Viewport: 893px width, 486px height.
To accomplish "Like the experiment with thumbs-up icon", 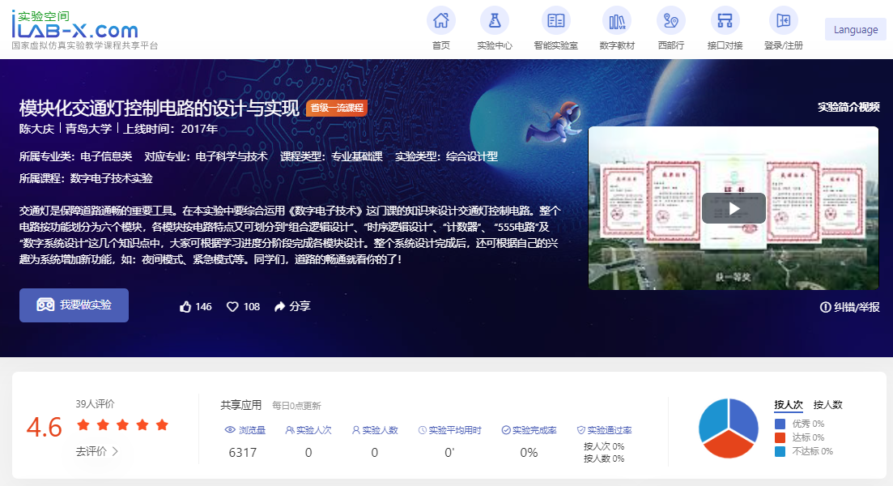I will click(186, 307).
